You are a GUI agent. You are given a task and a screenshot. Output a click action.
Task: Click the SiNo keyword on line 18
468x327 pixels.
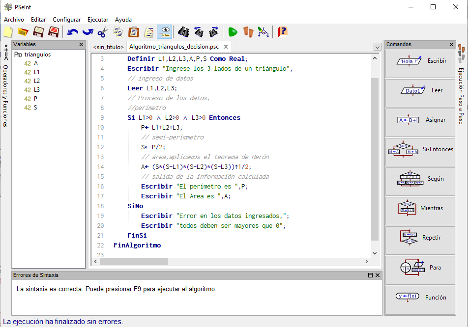pyautogui.click(x=135, y=206)
